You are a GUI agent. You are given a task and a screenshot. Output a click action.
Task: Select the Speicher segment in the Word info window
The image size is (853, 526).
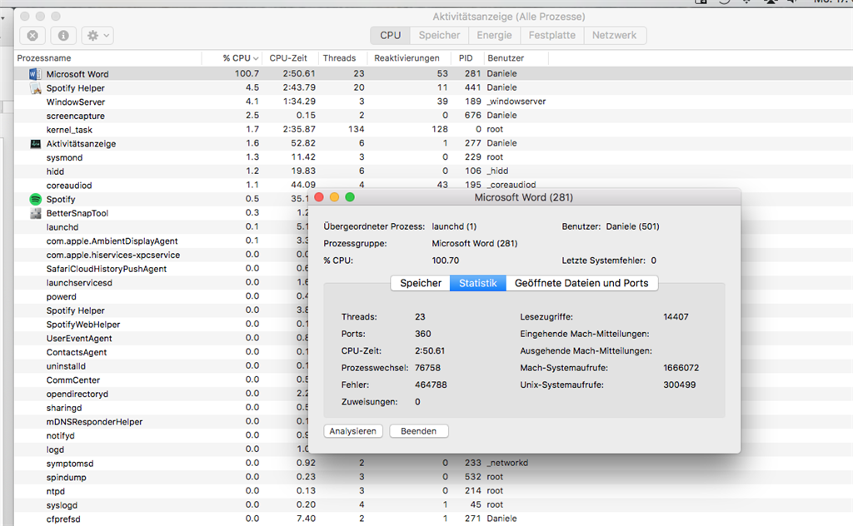421,283
